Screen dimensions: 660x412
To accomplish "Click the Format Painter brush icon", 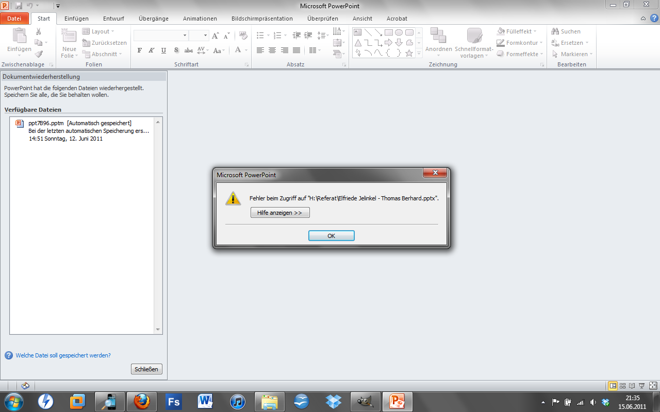I will (38, 54).
